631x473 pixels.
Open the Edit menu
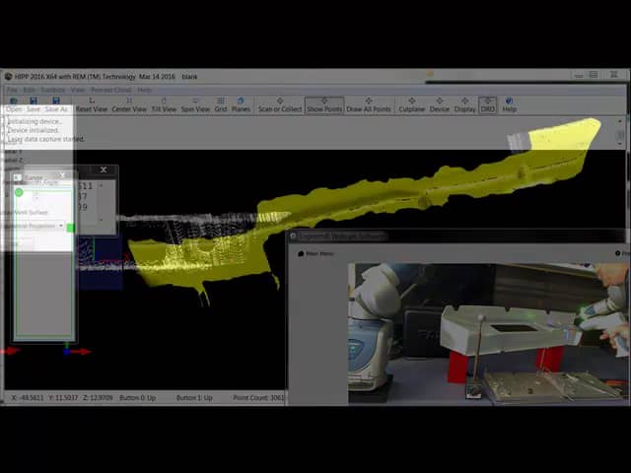(29, 90)
